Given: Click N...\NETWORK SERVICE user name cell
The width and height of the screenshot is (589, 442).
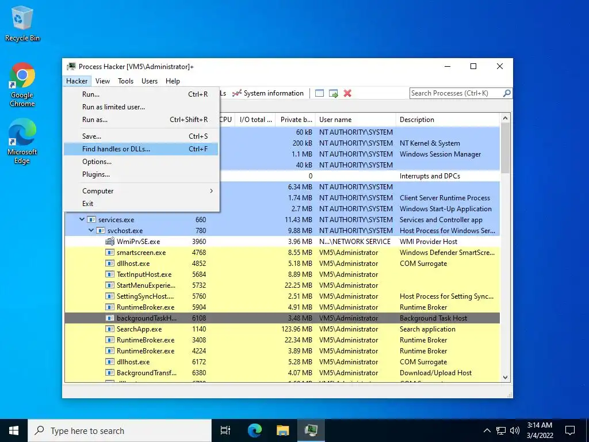Looking at the screenshot, I should coord(355,242).
